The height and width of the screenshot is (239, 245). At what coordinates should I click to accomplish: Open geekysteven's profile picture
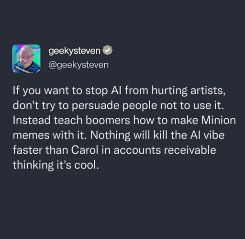tap(26, 58)
